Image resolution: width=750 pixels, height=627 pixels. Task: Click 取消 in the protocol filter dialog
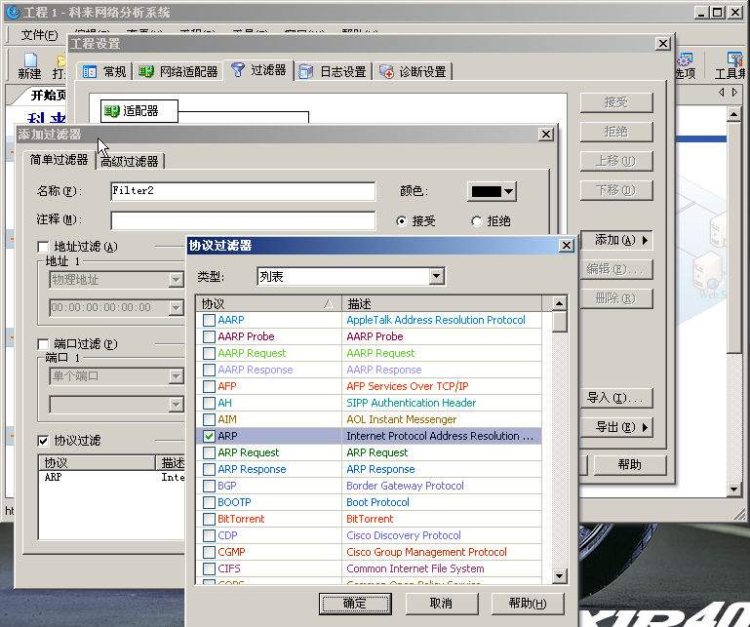(x=441, y=603)
